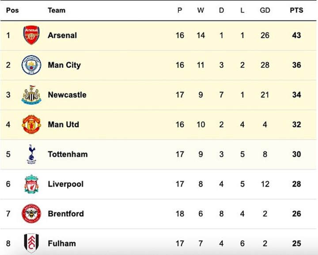
Task: Select the Brentford bee badge
Action: click(x=31, y=214)
